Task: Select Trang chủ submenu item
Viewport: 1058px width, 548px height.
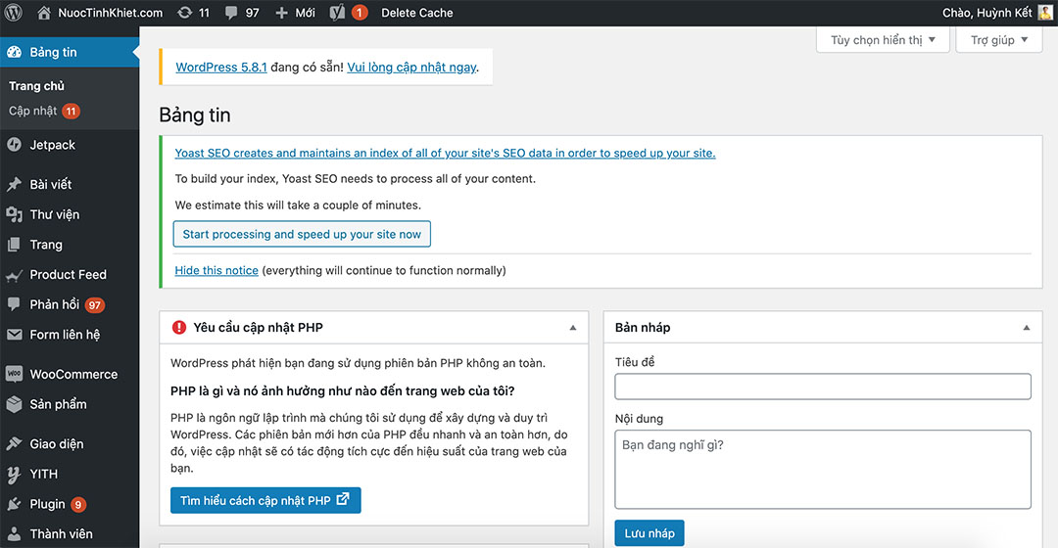Action: 36,85
